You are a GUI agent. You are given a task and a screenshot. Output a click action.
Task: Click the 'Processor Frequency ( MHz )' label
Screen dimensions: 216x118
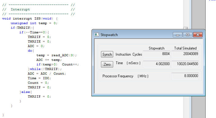pos(125,76)
